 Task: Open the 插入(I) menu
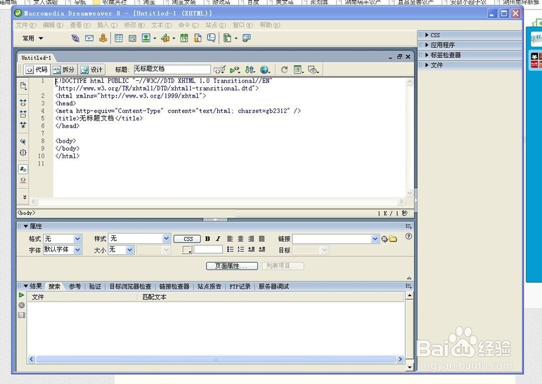[x=107, y=25]
